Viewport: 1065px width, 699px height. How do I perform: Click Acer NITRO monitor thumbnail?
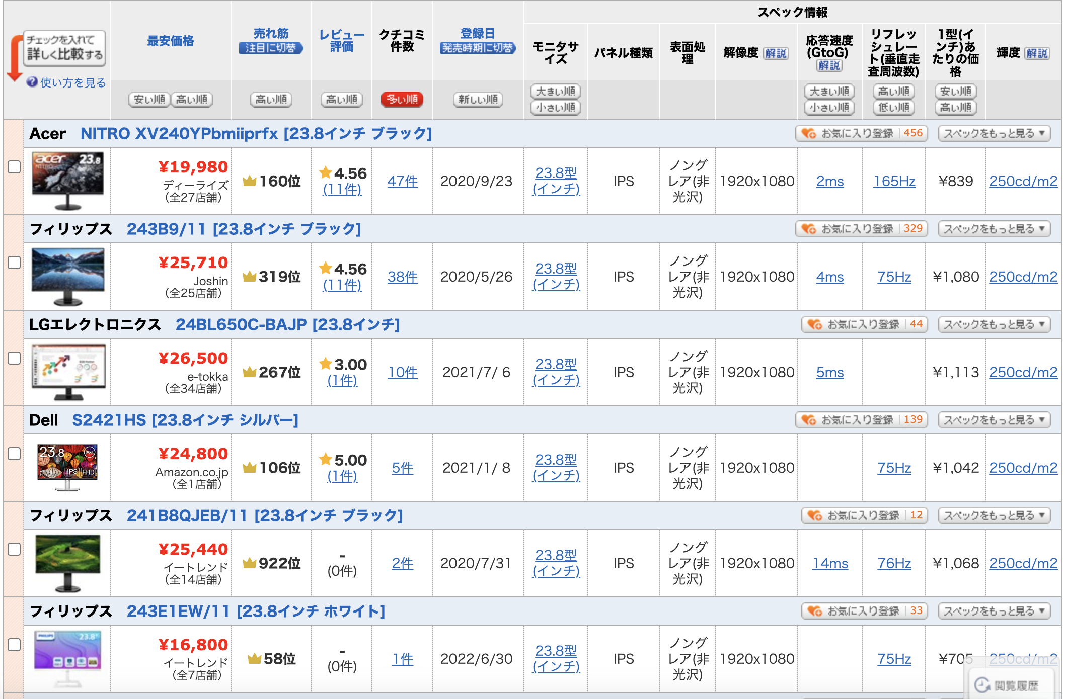click(67, 181)
